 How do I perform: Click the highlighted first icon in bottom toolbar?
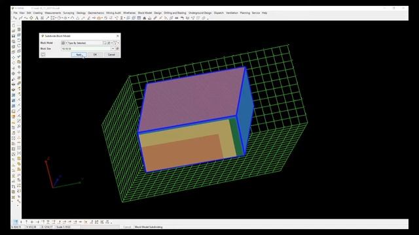(x=16, y=222)
